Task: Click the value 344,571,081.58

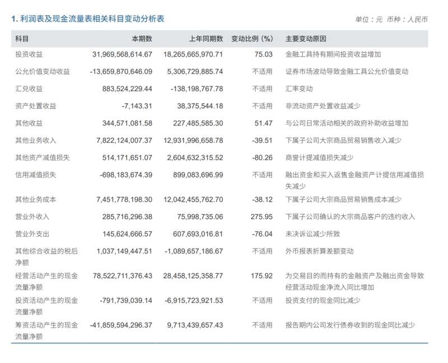Action: (127, 123)
